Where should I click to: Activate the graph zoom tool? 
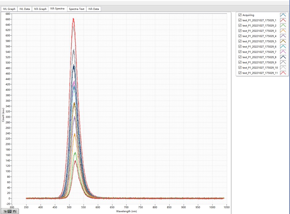click(10, 211)
